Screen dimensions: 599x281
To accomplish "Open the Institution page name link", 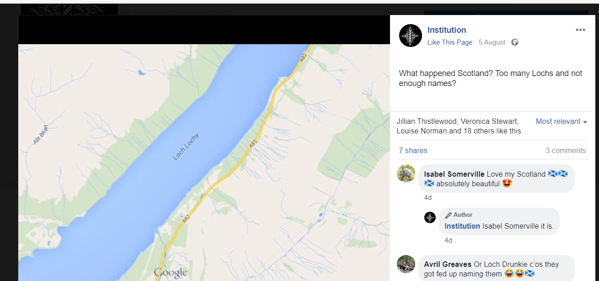I will (x=447, y=30).
